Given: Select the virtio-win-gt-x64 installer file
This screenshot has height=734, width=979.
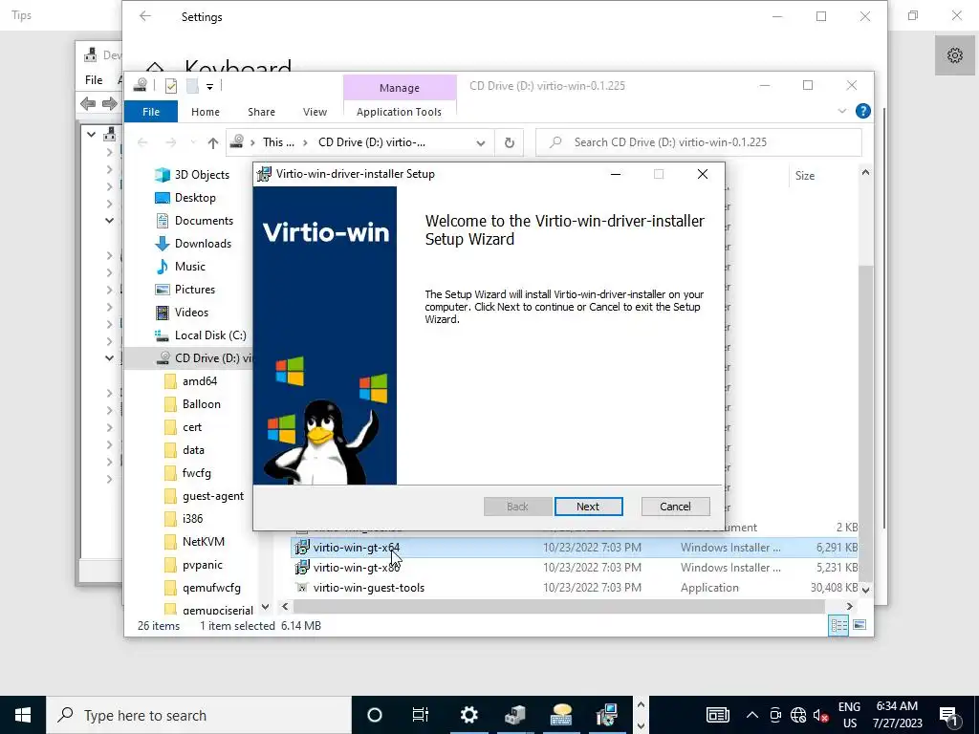Looking at the screenshot, I should 574,548.
